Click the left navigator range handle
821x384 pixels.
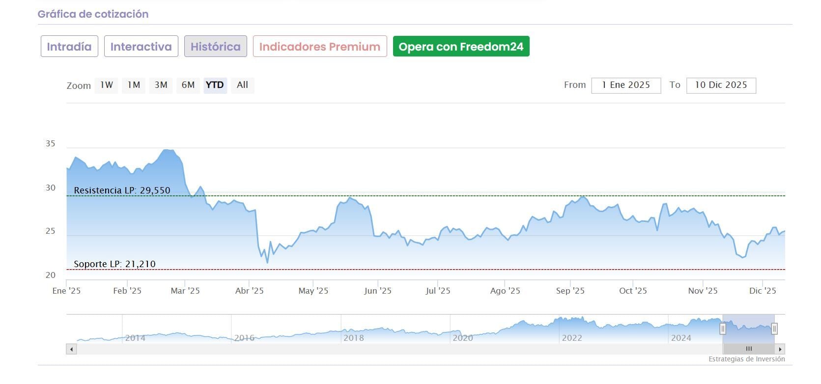pos(723,329)
